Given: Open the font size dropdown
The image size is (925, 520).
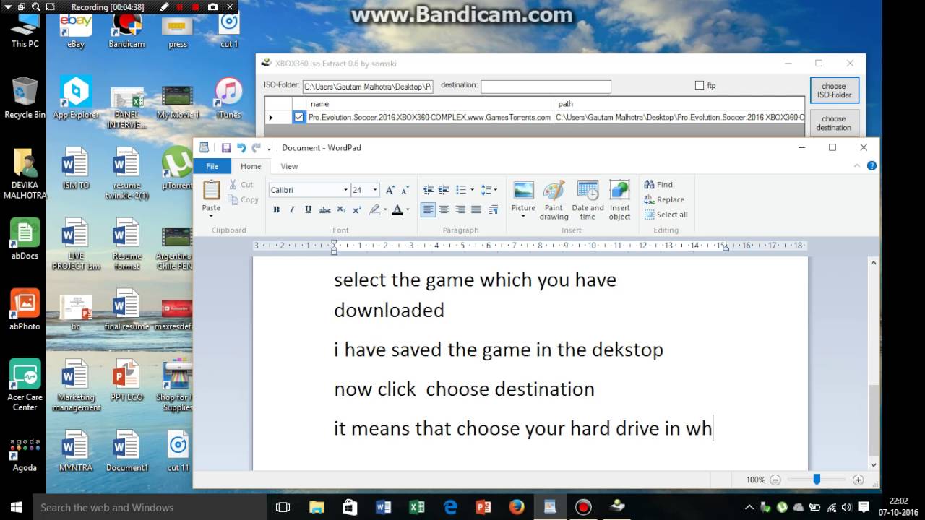Looking at the screenshot, I should (x=374, y=190).
